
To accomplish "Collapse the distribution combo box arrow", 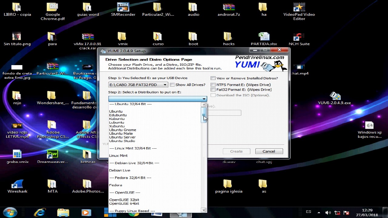I will tap(204, 99).
